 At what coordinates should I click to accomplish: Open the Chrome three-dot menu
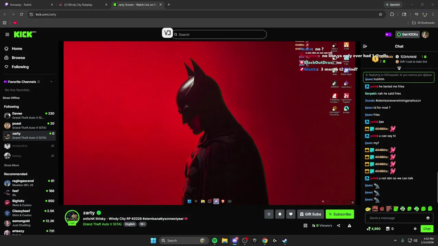coord(433,14)
